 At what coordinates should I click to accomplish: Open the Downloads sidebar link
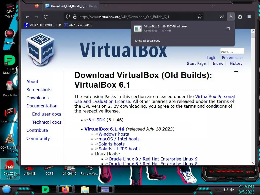[x=38, y=98]
